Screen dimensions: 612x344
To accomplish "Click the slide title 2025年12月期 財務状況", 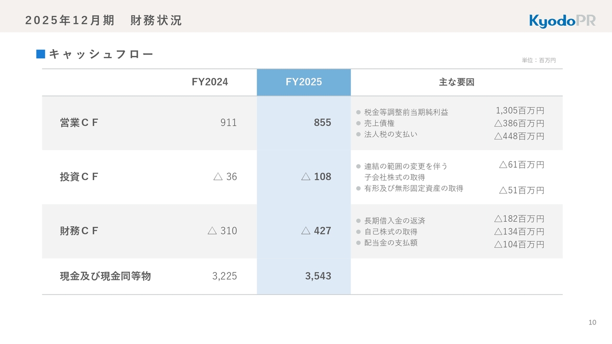I will (103, 21).
